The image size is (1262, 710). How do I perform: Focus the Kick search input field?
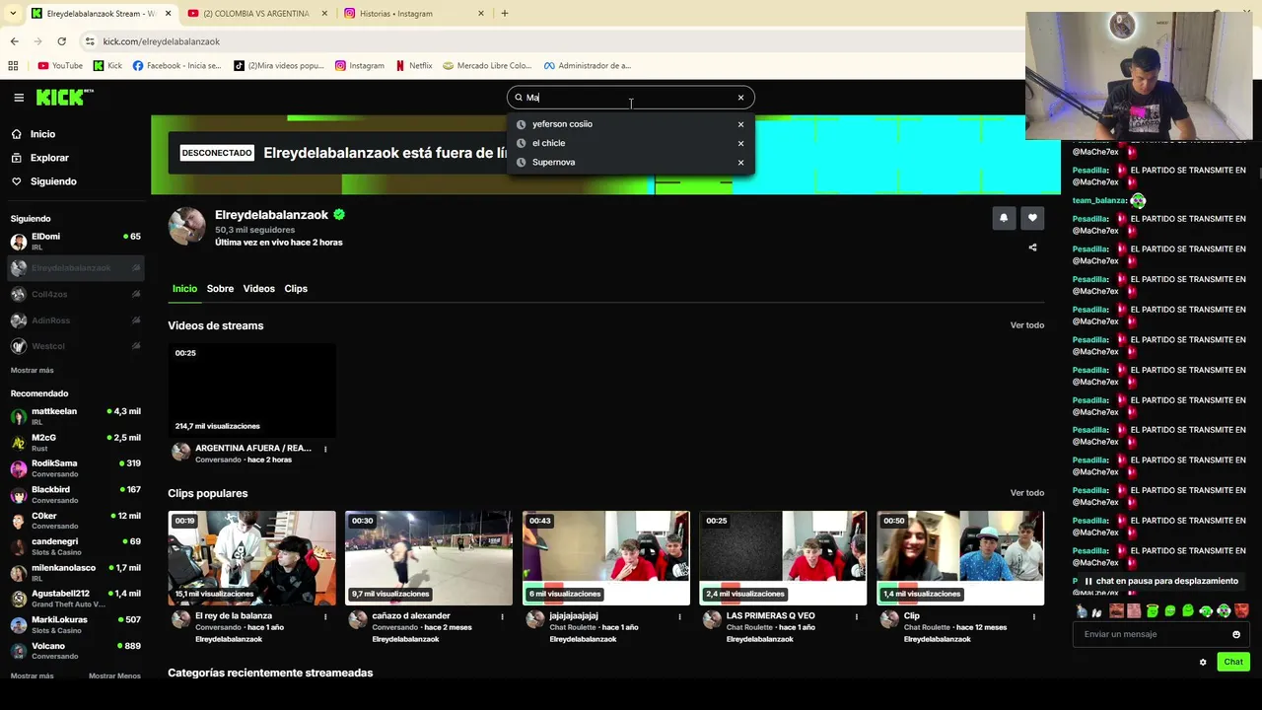click(629, 98)
